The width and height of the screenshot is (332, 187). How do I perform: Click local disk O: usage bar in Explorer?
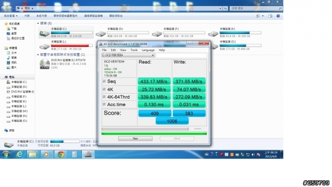[x=240, y=45]
